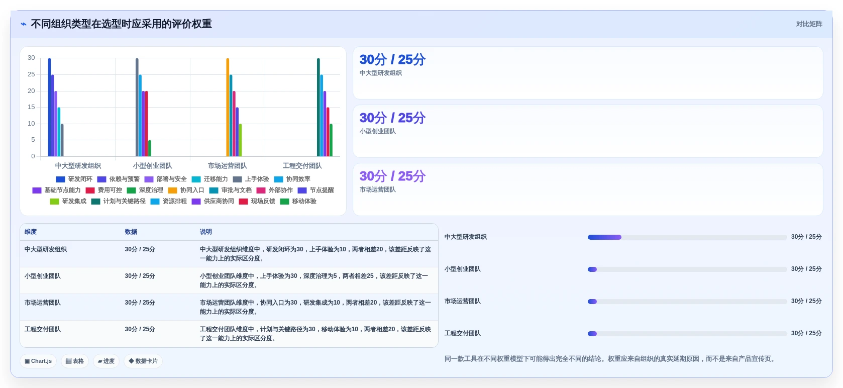Click the progress value beside 工程交付团队 bar
The height and width of the screenshot is (388, 843).
coord(806,333)
